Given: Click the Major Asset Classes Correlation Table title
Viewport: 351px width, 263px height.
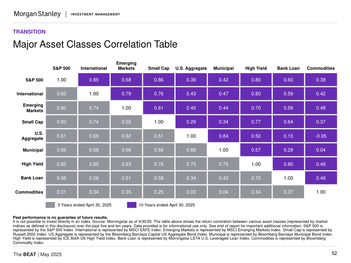Looking at the screenshot, I should pos(95,44).
